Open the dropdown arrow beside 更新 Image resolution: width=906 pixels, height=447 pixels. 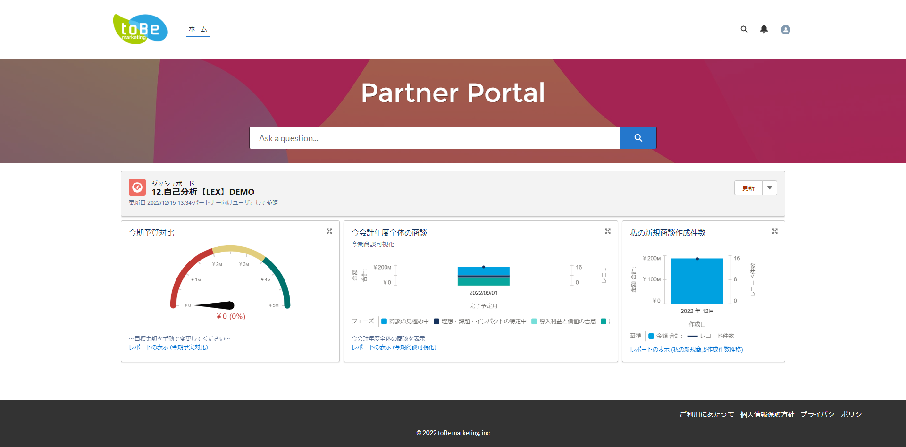[770, 188]
